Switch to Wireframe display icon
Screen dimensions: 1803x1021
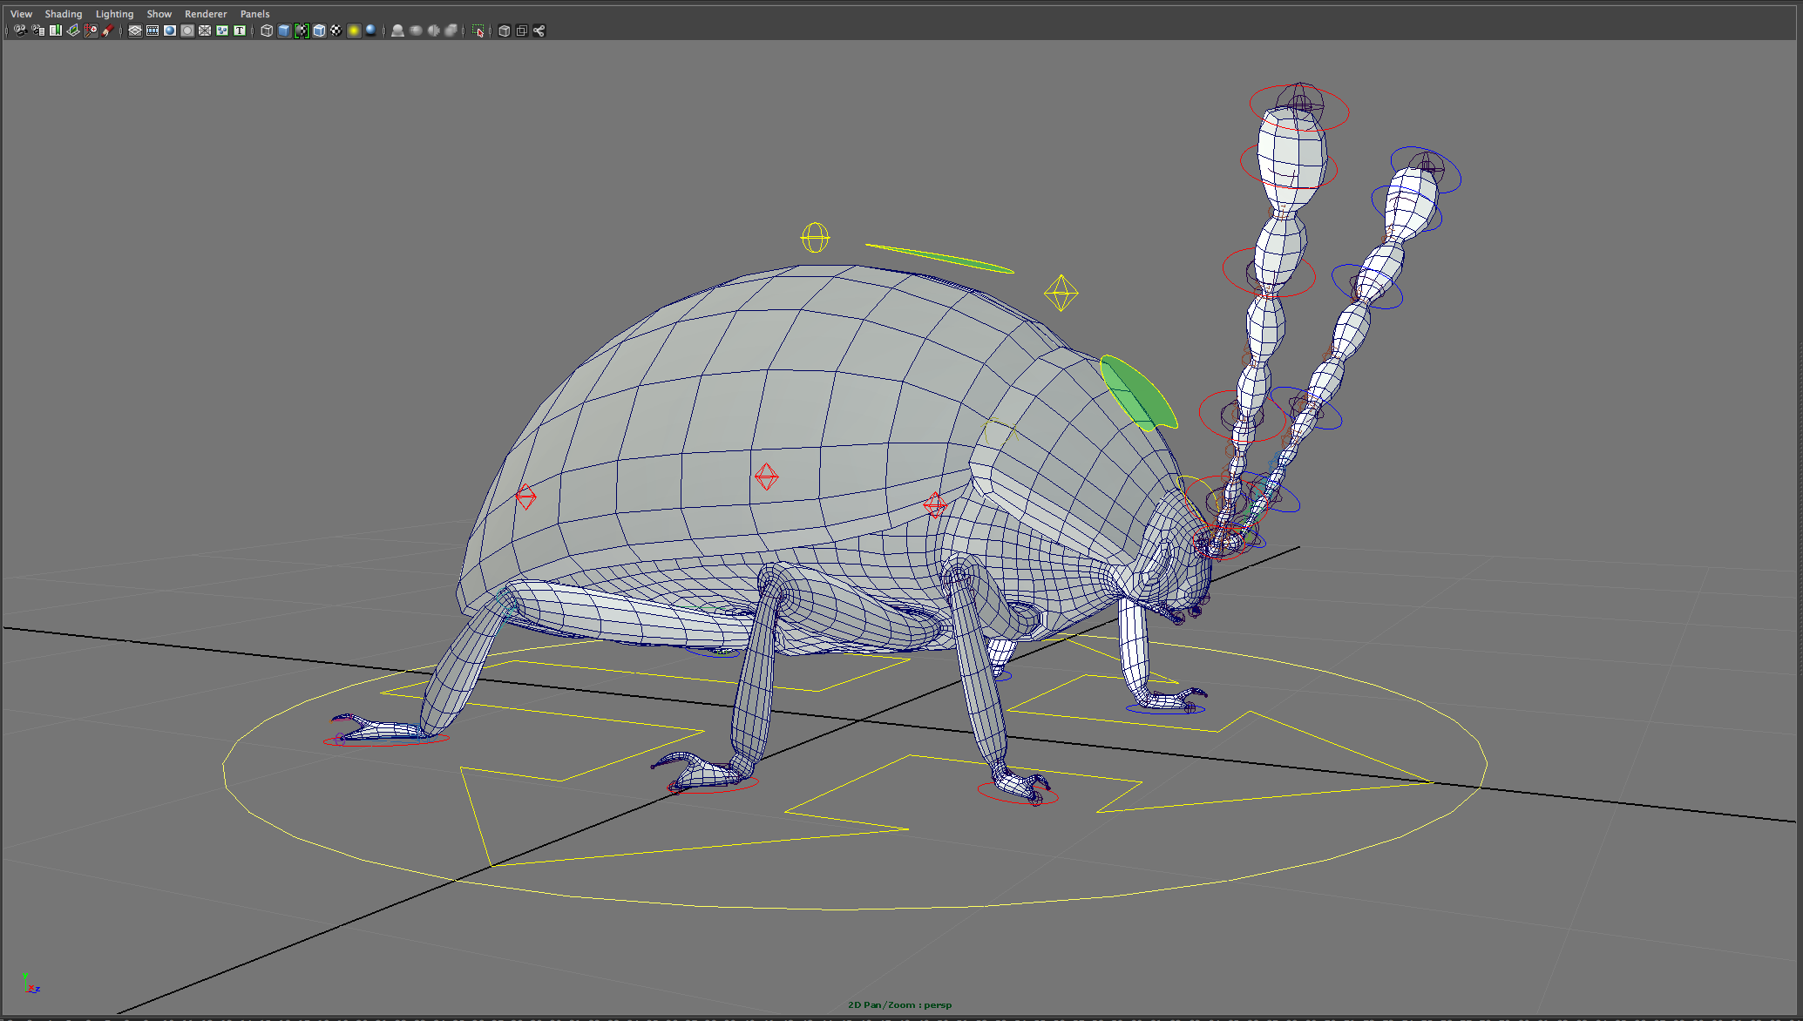267,30
